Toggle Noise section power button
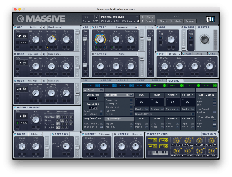The image size is (232, 177). pos(15,134)
